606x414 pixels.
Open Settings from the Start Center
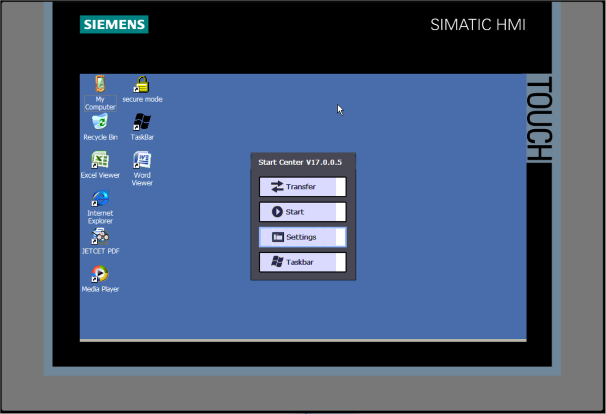click(302, 237)
